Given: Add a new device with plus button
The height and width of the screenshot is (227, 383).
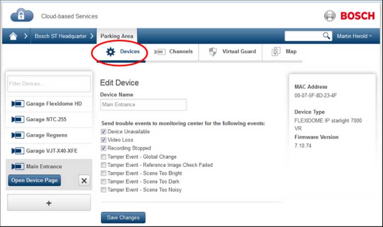Looking at the screenshot, I should (x=49, y=203).
